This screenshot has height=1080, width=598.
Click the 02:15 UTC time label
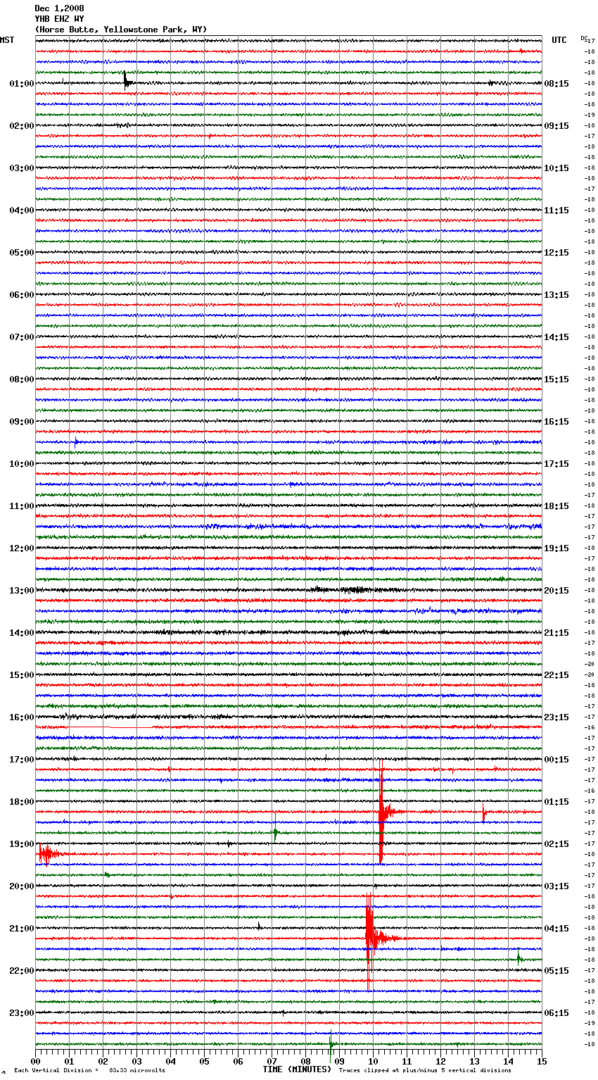click(556, 844)
